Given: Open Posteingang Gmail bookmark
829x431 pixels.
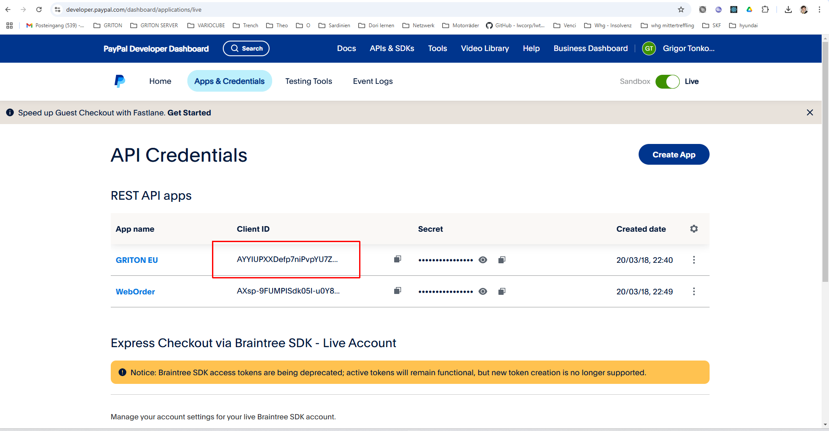Looking at the screenshot, I should click(55, 26).
